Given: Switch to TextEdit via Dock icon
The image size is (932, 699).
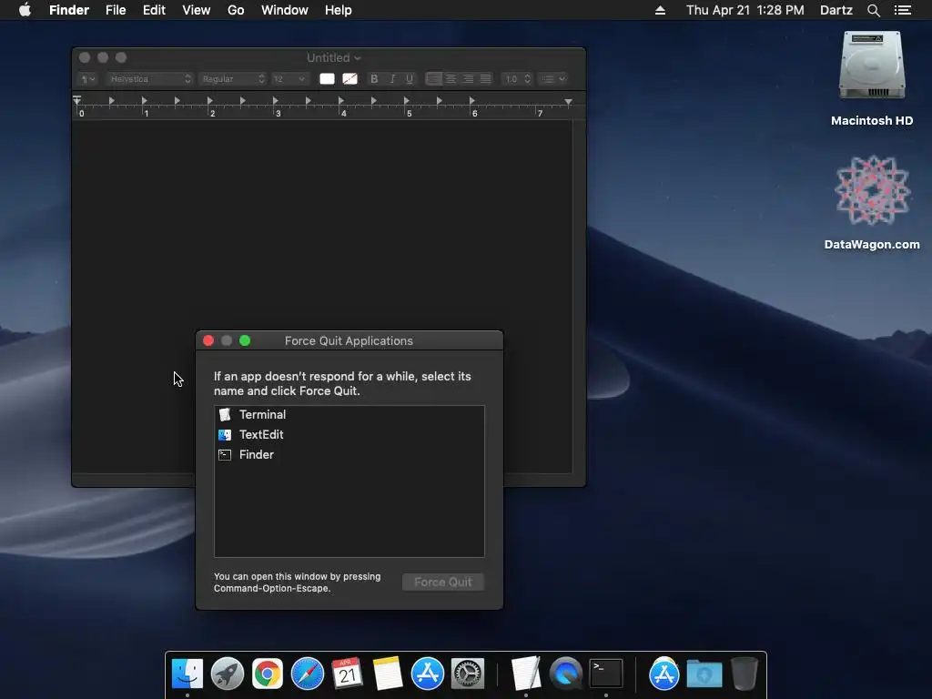Looking at the screenshot, I should pyautogui.click(x=526, y=674).
